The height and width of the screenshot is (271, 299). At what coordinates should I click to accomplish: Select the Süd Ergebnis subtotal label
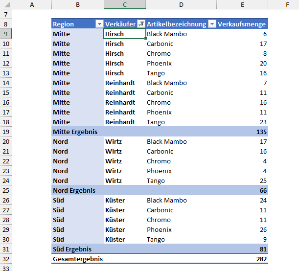72,249
